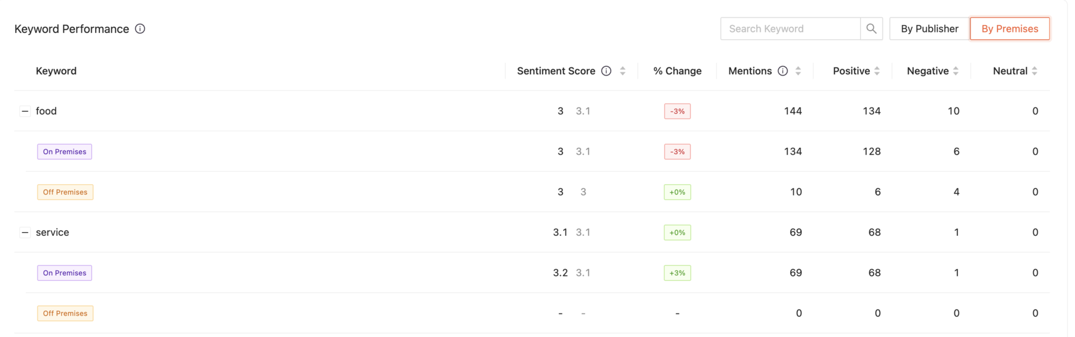Click On Premises tag under service
Image resolution: width=1075 pixels, height=337 pixels.
[x=64, y=273]
